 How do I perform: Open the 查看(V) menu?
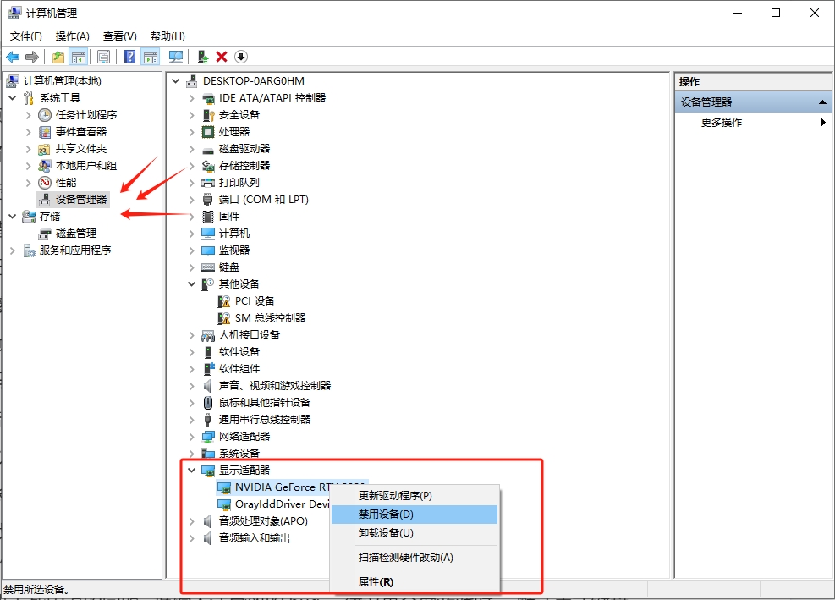pyautogui.click(x=120, y=36)
